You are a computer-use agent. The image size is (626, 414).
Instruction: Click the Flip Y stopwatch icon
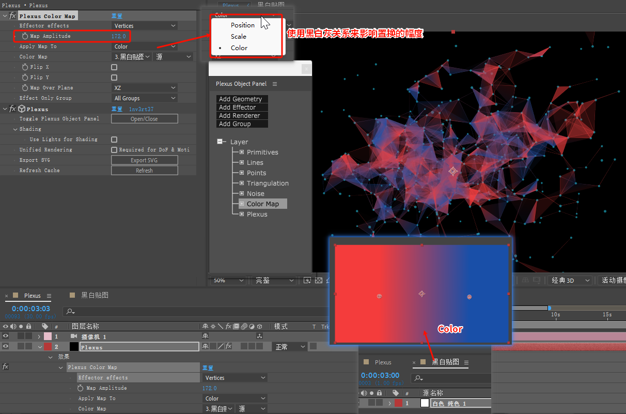coord(25,78)
